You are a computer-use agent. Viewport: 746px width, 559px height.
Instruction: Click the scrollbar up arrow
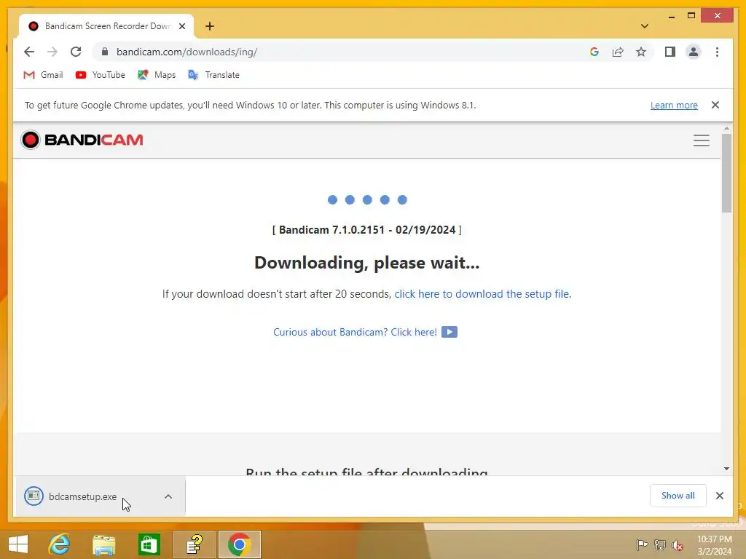[726, 128]
